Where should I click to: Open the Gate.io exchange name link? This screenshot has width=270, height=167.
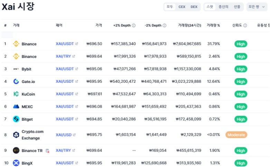(28, 82)
